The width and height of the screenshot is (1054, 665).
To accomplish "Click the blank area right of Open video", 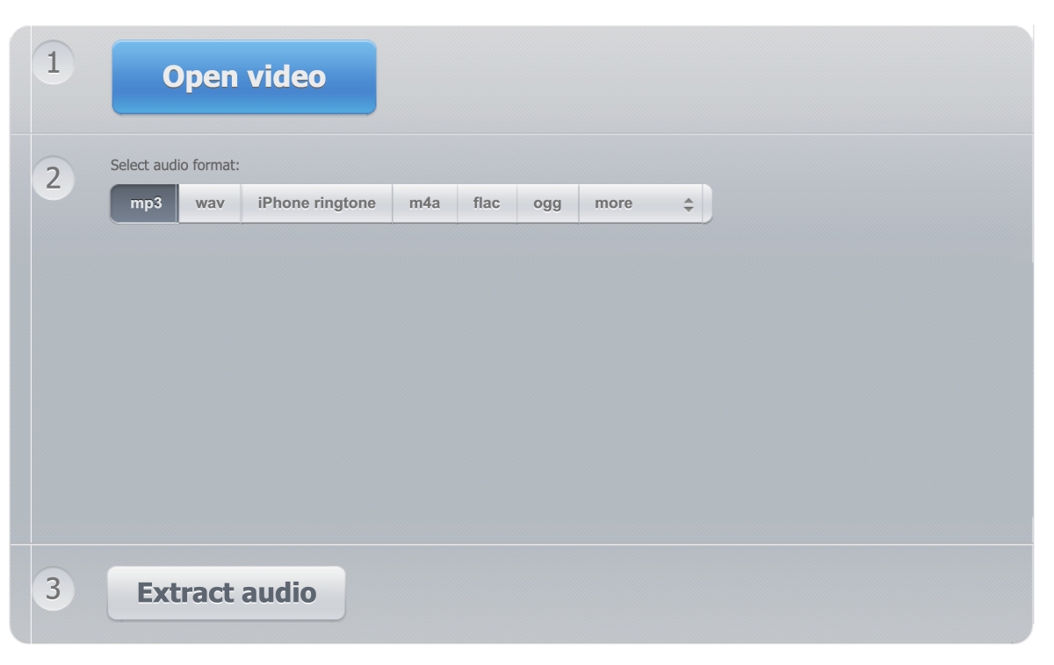I will [x=703, y=77].
